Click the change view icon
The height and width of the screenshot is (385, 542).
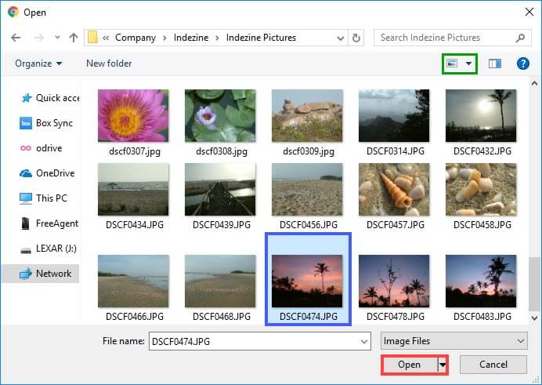pyautogui.click(x=452, y=64)
